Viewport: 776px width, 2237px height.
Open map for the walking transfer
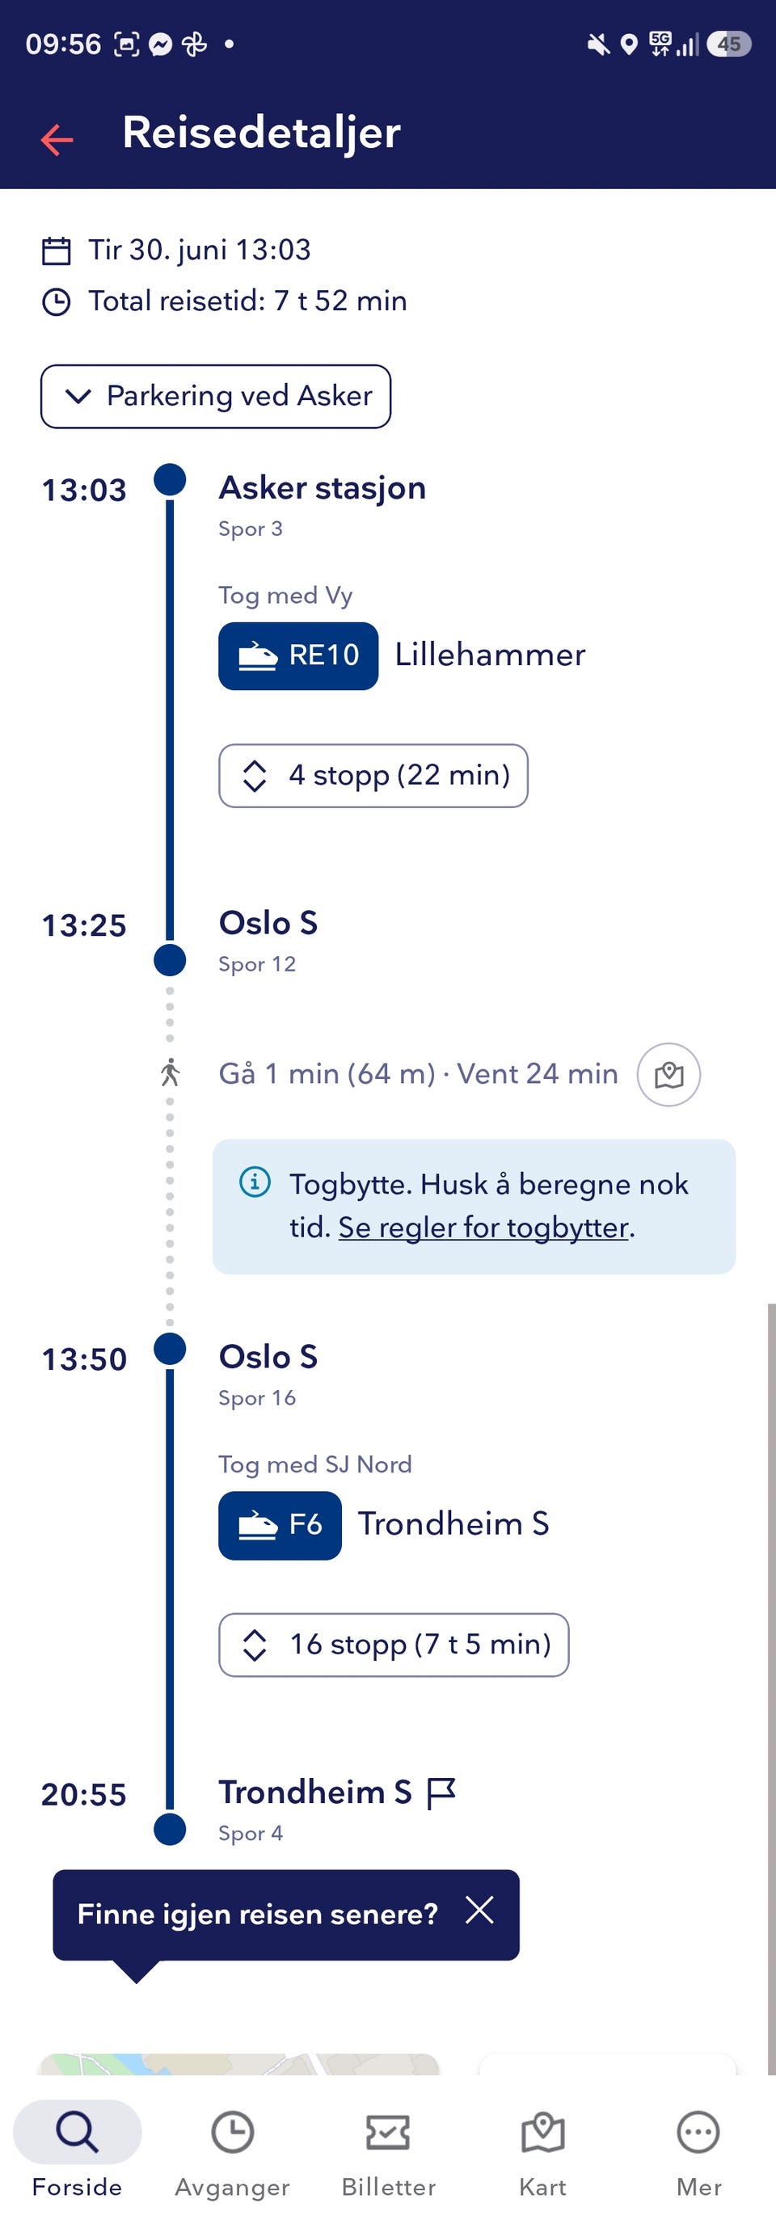[x=668, y=1074]
